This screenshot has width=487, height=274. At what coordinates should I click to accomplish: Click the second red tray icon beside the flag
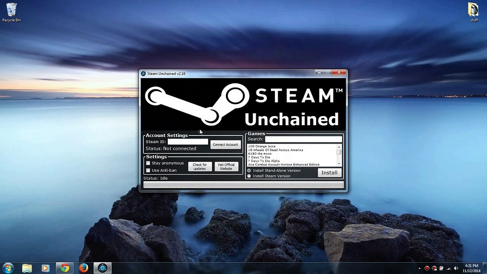coord(434,269)
